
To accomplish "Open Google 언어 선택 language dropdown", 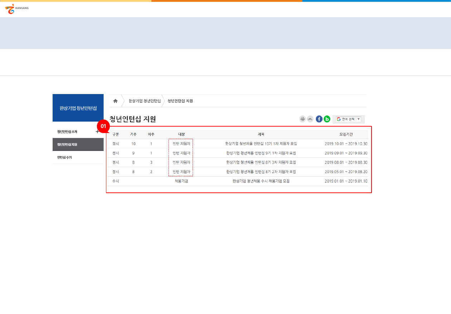I will pyautogui.click(x=349, y=119).
